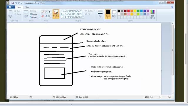Click the Crop button
The height and width of the screenshot is (106, 188).
click(x=33, y=11)
